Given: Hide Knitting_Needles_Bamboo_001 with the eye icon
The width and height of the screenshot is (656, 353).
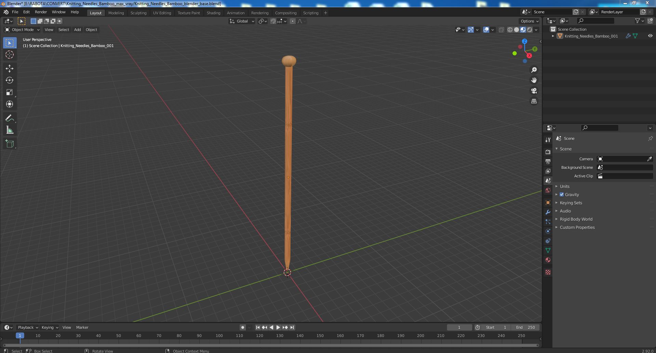Looking at the screenshot, I should 650,36.
